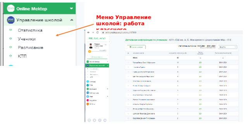Click the pink circle icon in the sidebar
248x139 pixels.
click(x=88, y=100)
